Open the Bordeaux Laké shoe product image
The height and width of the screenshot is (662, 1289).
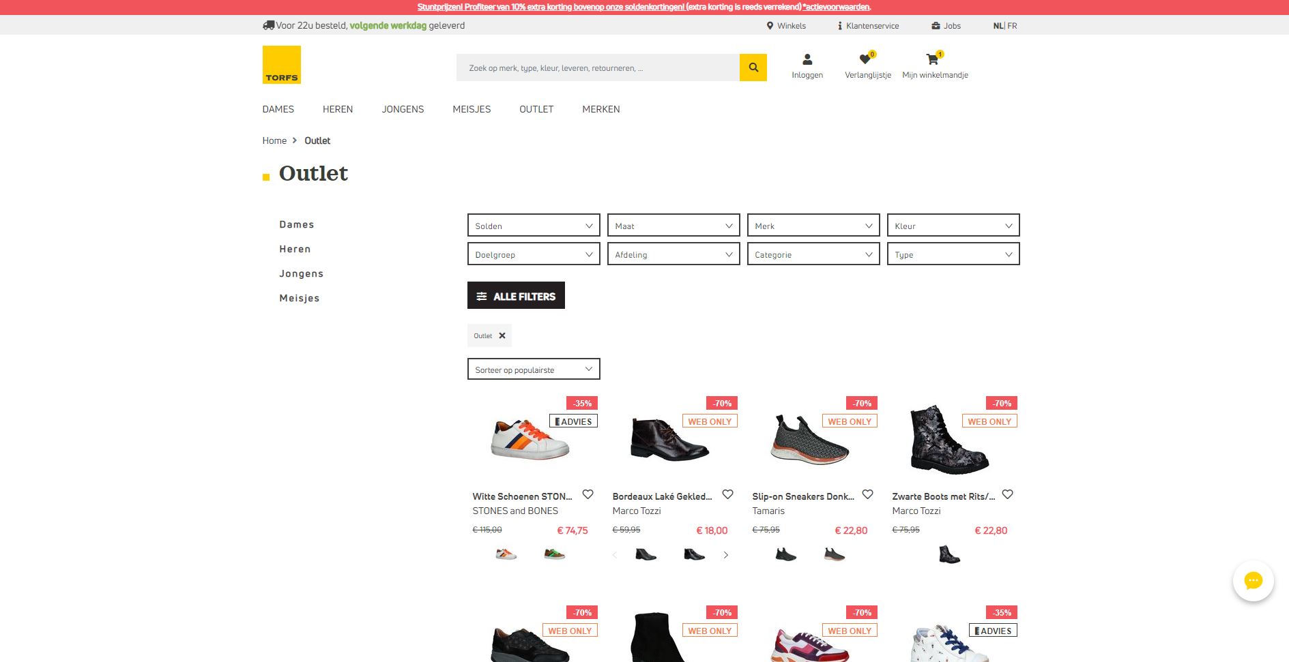[669, 440]
